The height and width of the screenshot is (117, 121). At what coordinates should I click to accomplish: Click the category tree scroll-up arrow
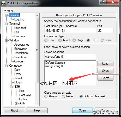(x=37, y=15)
